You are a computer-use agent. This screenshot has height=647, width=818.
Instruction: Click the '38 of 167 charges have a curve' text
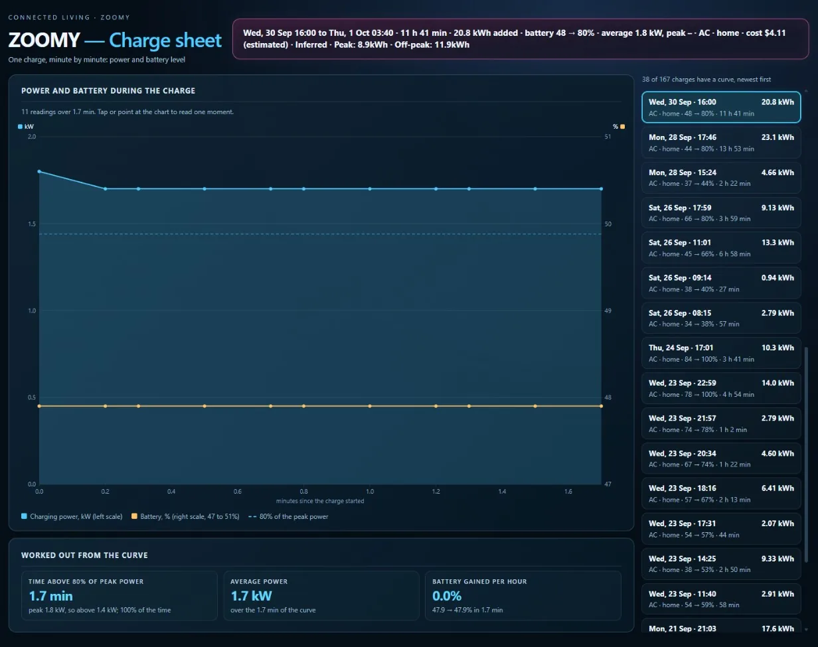coord(706,80)
